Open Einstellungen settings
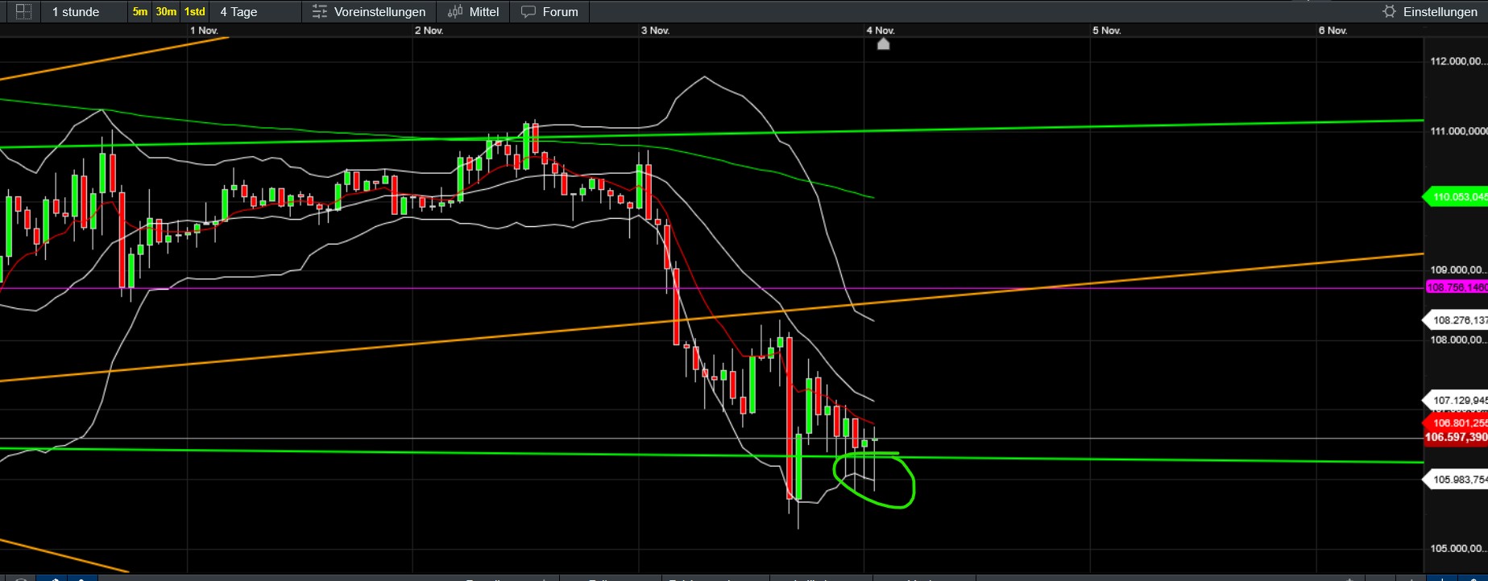Screen dimensions: 1488x581 1430,12
